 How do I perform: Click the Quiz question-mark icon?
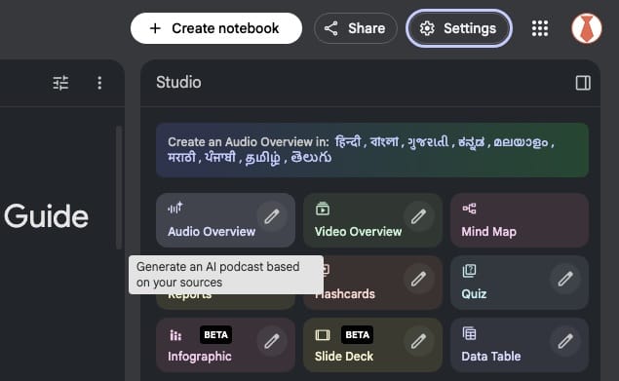[469, 271]
